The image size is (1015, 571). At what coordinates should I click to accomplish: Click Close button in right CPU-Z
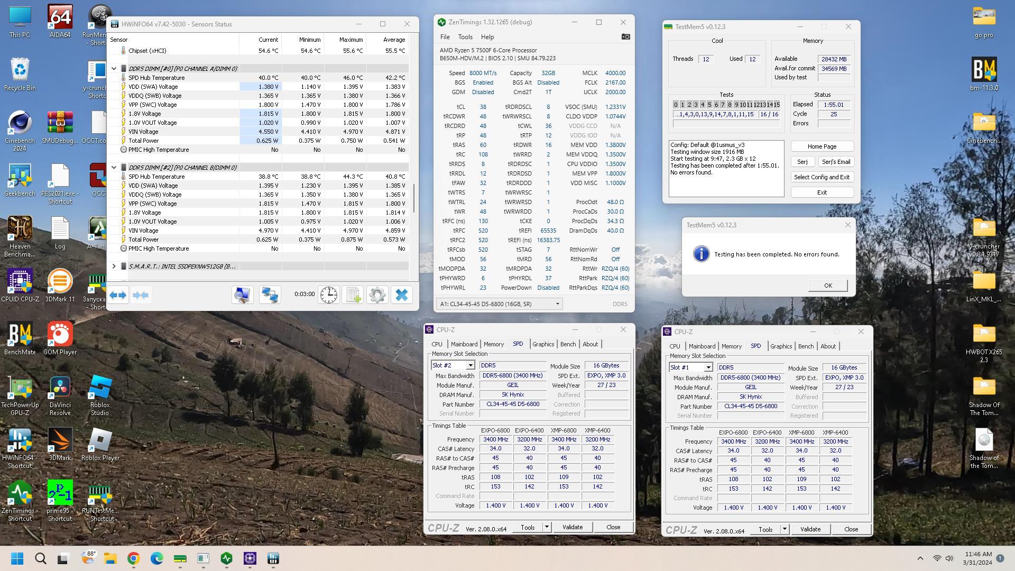(851, 529)
